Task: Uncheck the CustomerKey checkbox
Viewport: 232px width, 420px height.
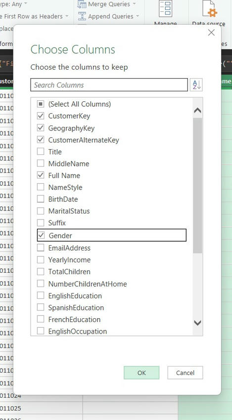Action: pyautogui.click(x=41, y=116)
